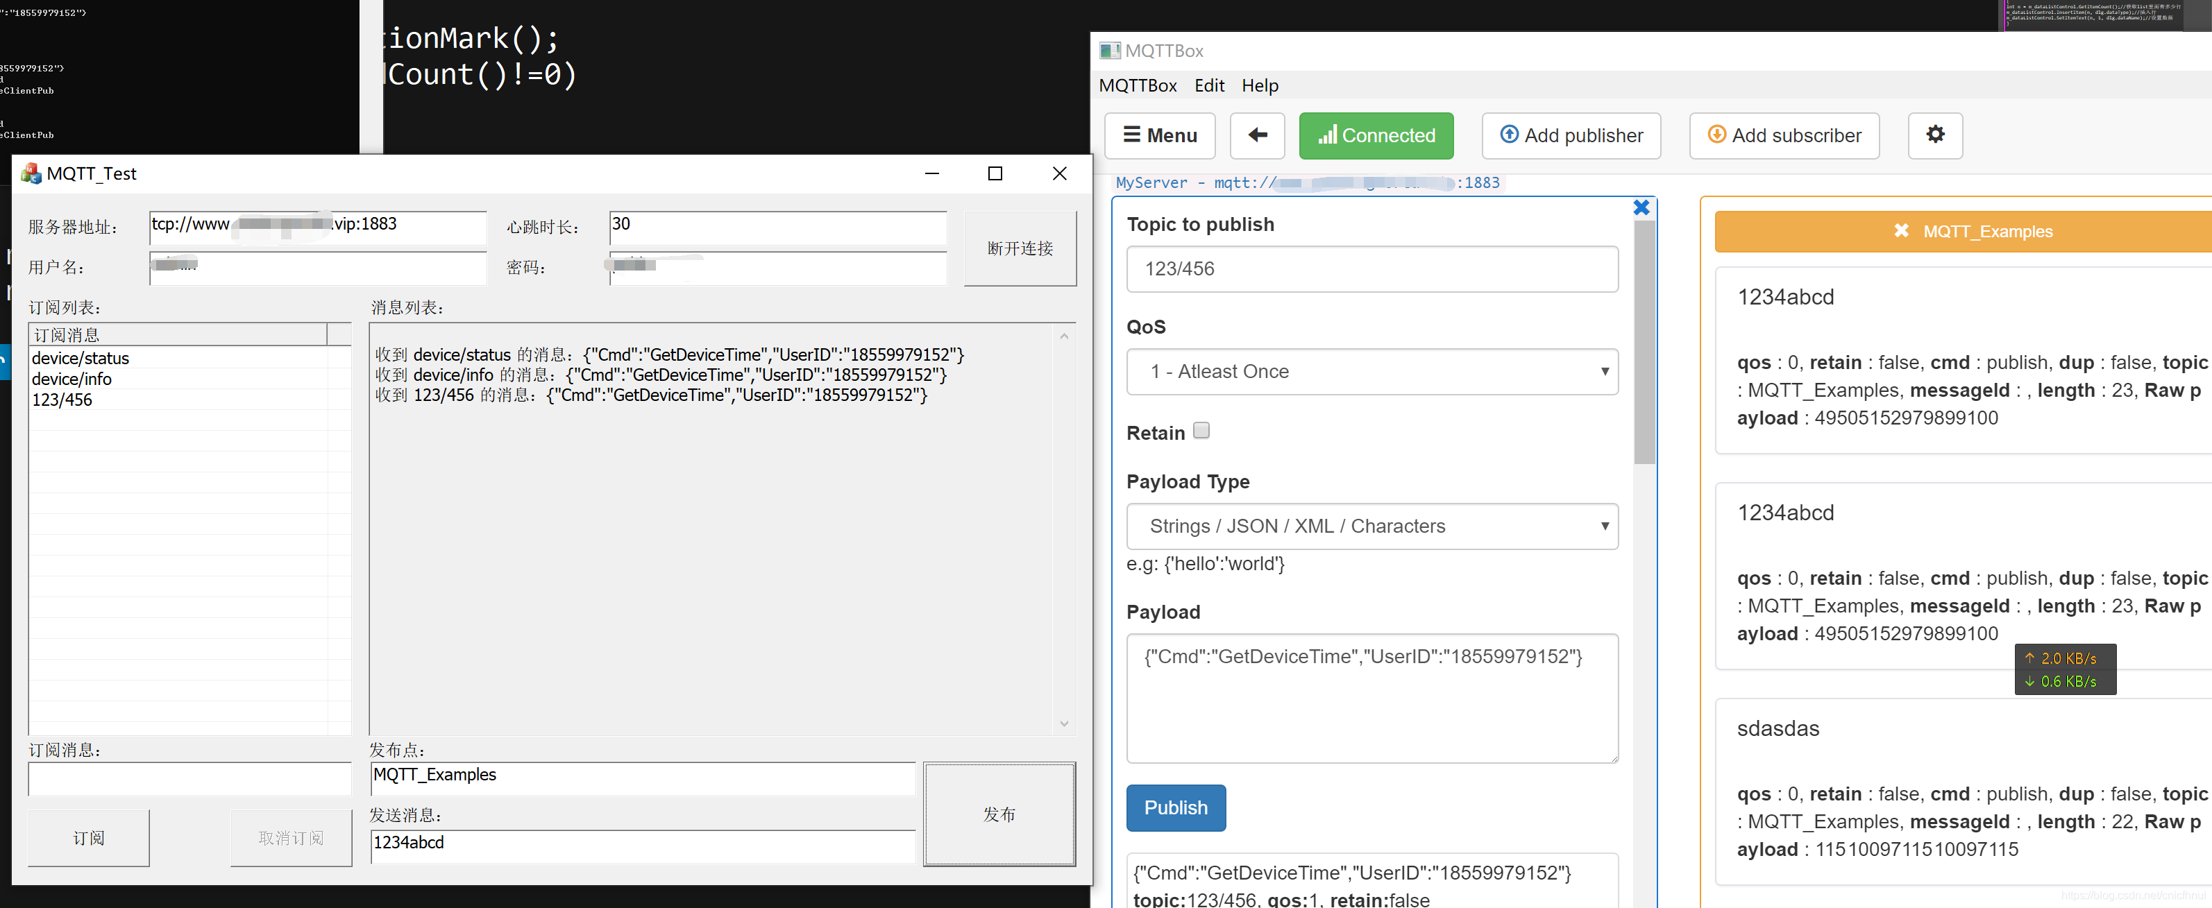
Task: Open the QoS dropdown
Action: 1371,372
